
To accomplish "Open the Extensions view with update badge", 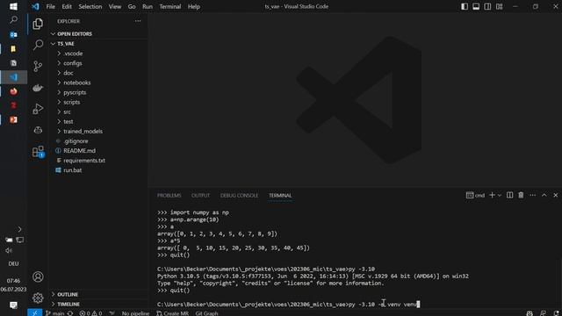I will click(38, 151).
